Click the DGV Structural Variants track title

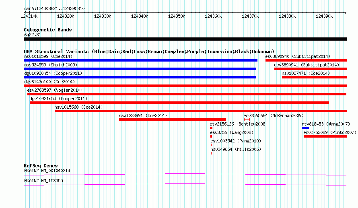tap(149, 51)
